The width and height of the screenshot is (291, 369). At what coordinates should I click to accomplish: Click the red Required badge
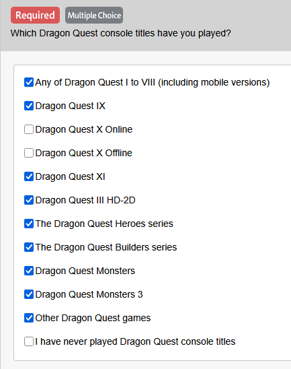click(35, 15)
